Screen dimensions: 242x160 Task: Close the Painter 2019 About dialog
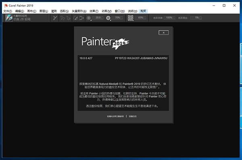[164, 33]
